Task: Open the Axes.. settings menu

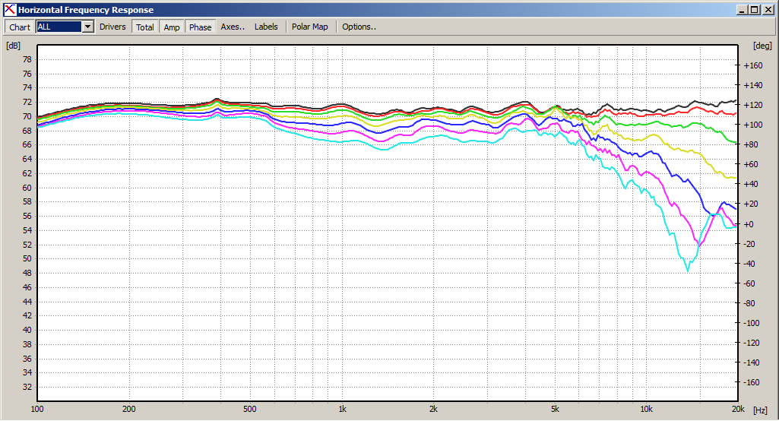Action: pos(233,27)
